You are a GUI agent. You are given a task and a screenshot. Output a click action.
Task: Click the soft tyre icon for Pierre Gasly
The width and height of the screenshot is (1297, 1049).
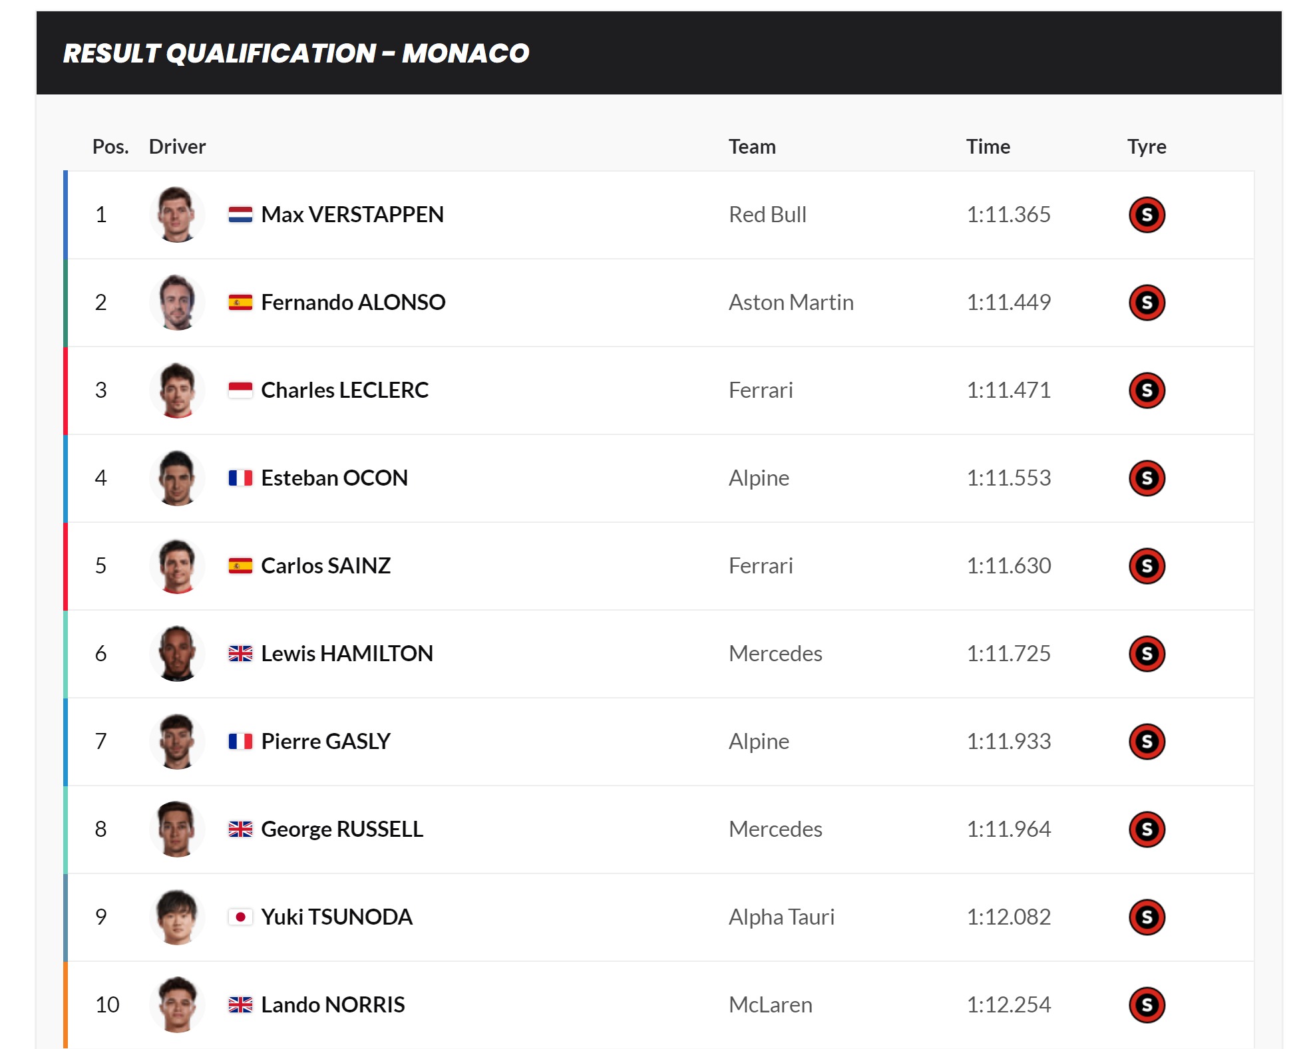[x=1147, y=742]
